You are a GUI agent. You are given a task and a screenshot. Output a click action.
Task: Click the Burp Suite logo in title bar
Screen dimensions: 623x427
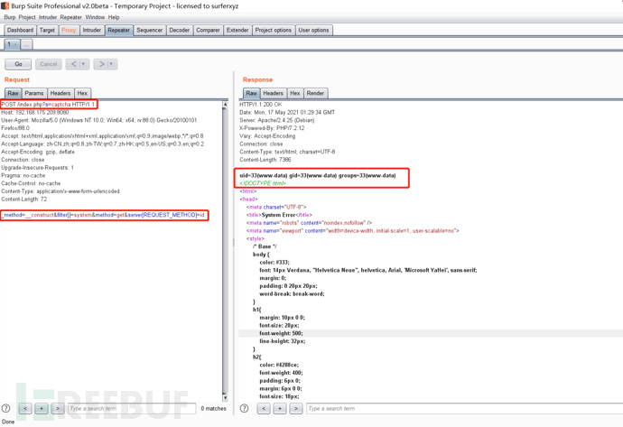[5, 5]
